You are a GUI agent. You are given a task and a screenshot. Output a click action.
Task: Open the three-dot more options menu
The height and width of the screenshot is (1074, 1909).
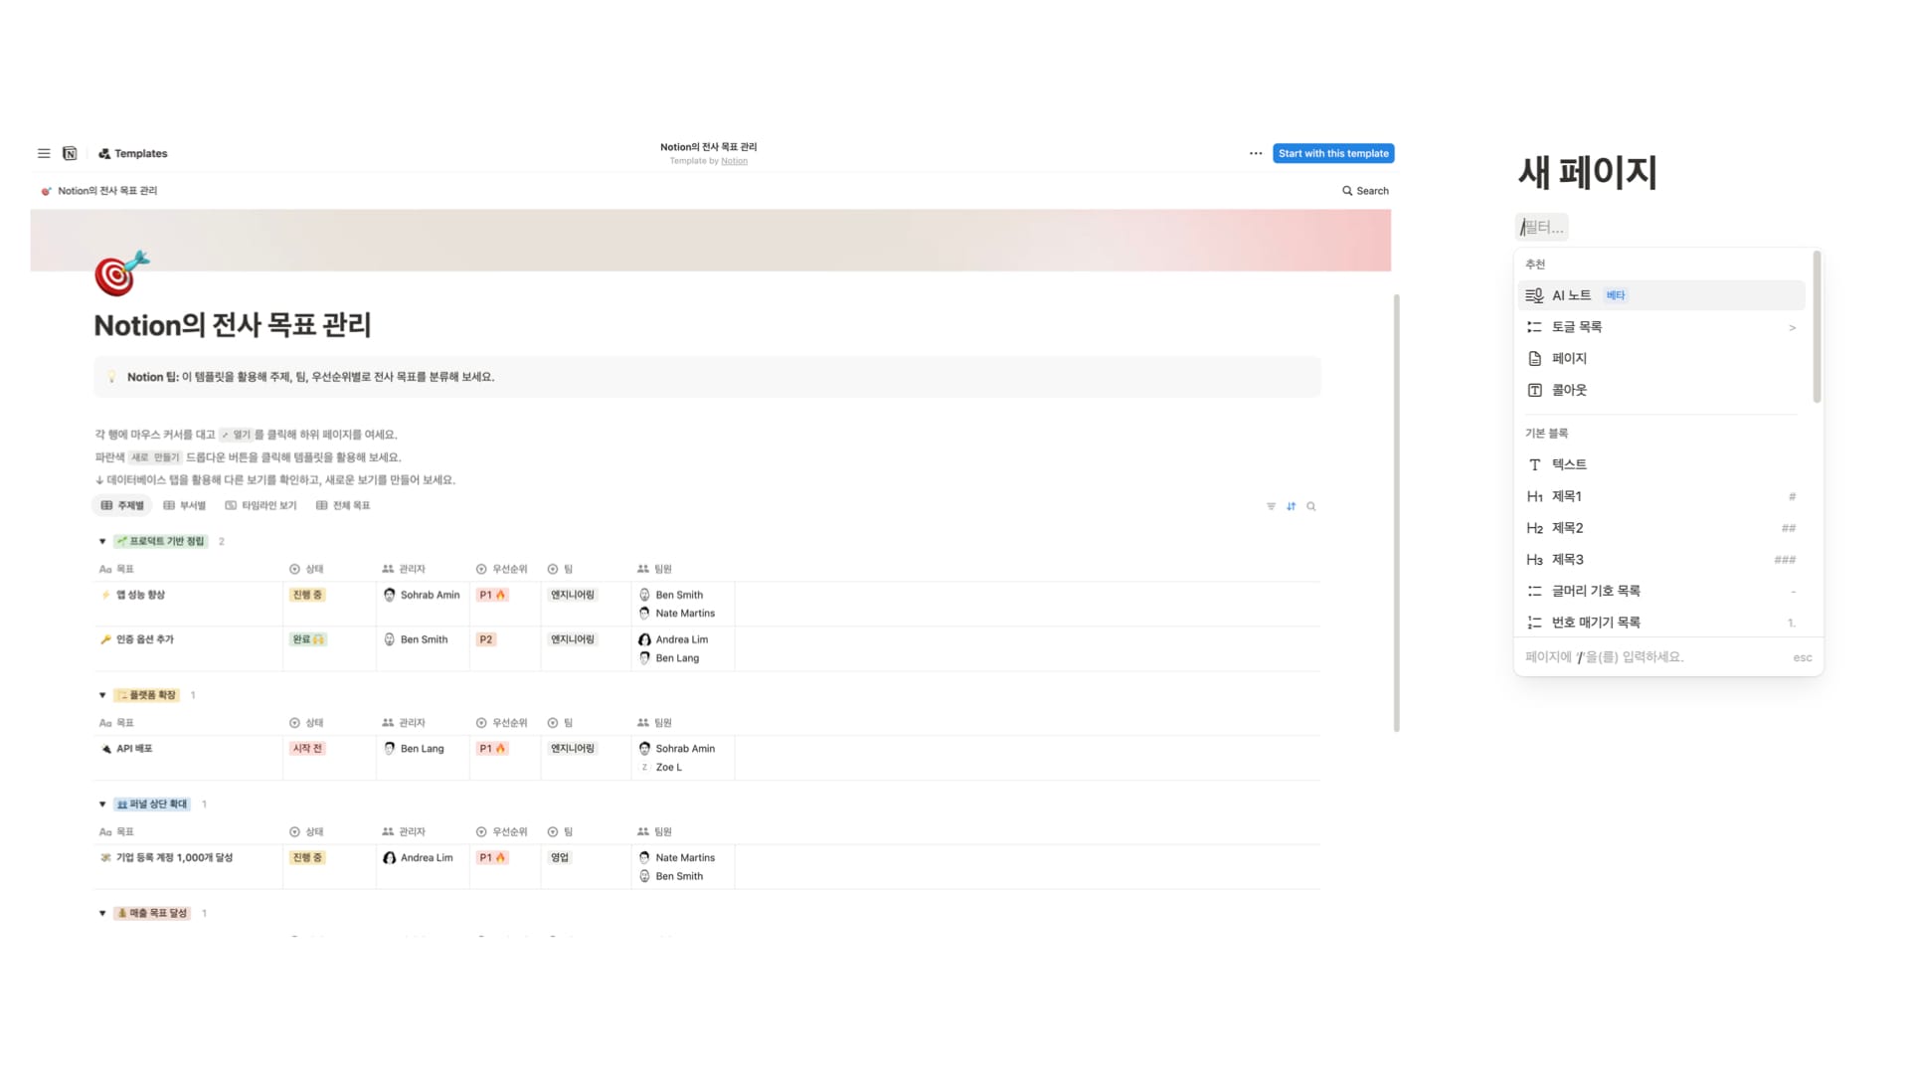(1256, 153)
